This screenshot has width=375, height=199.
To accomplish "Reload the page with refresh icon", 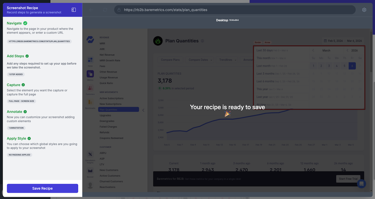I will (x=105, y=10).
